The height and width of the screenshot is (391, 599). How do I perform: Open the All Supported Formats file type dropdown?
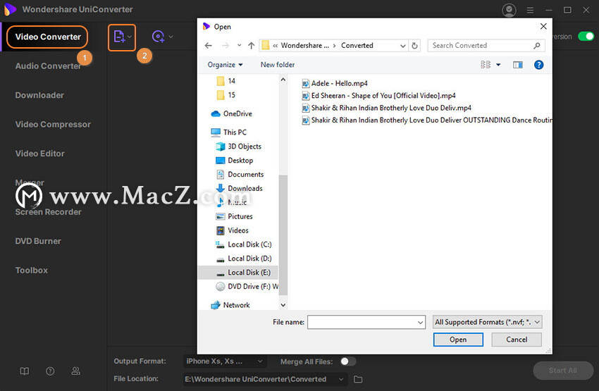pos(488,322)
